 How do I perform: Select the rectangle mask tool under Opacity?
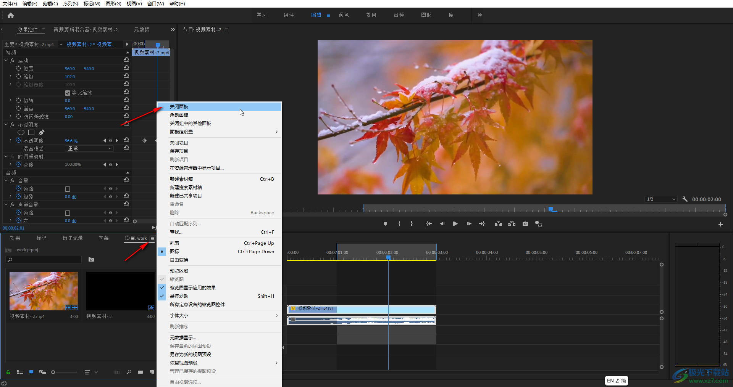click(x=31, y=132)
